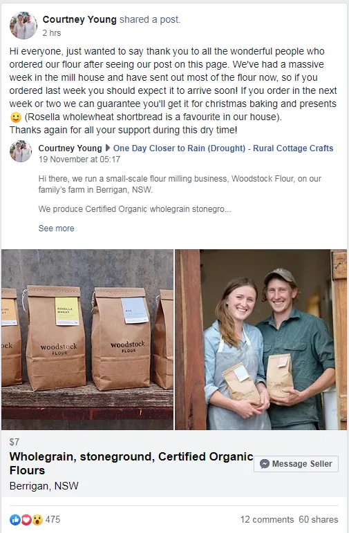Open the couple holding flour bags photo

tap(261, 340)
